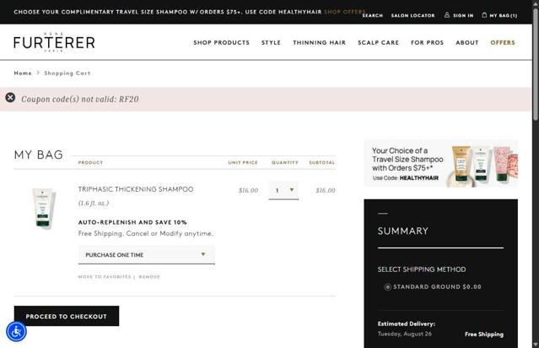
Task: Open the accessibility widget icon
Action: click(x=16, y=332)
